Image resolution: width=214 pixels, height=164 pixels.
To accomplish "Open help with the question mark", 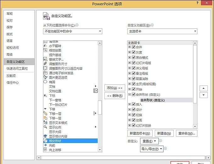I will [197, 3].
